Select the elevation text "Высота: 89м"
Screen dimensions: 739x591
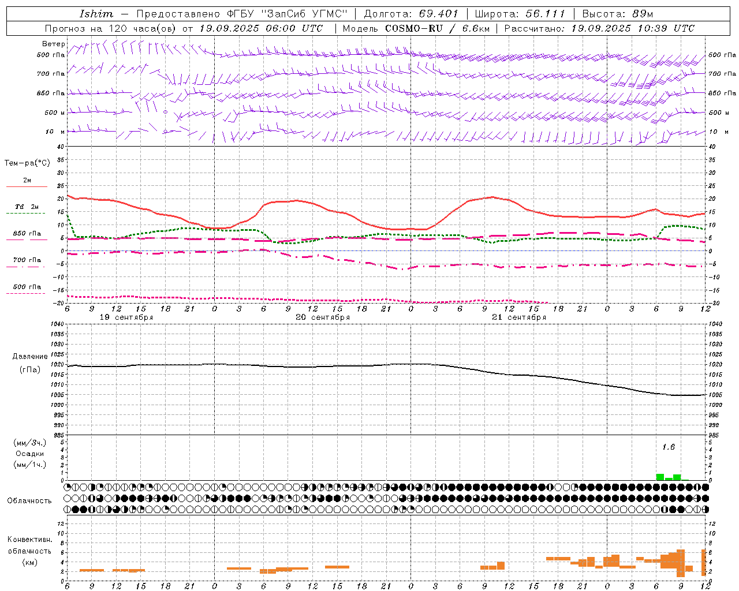(618, 14)
